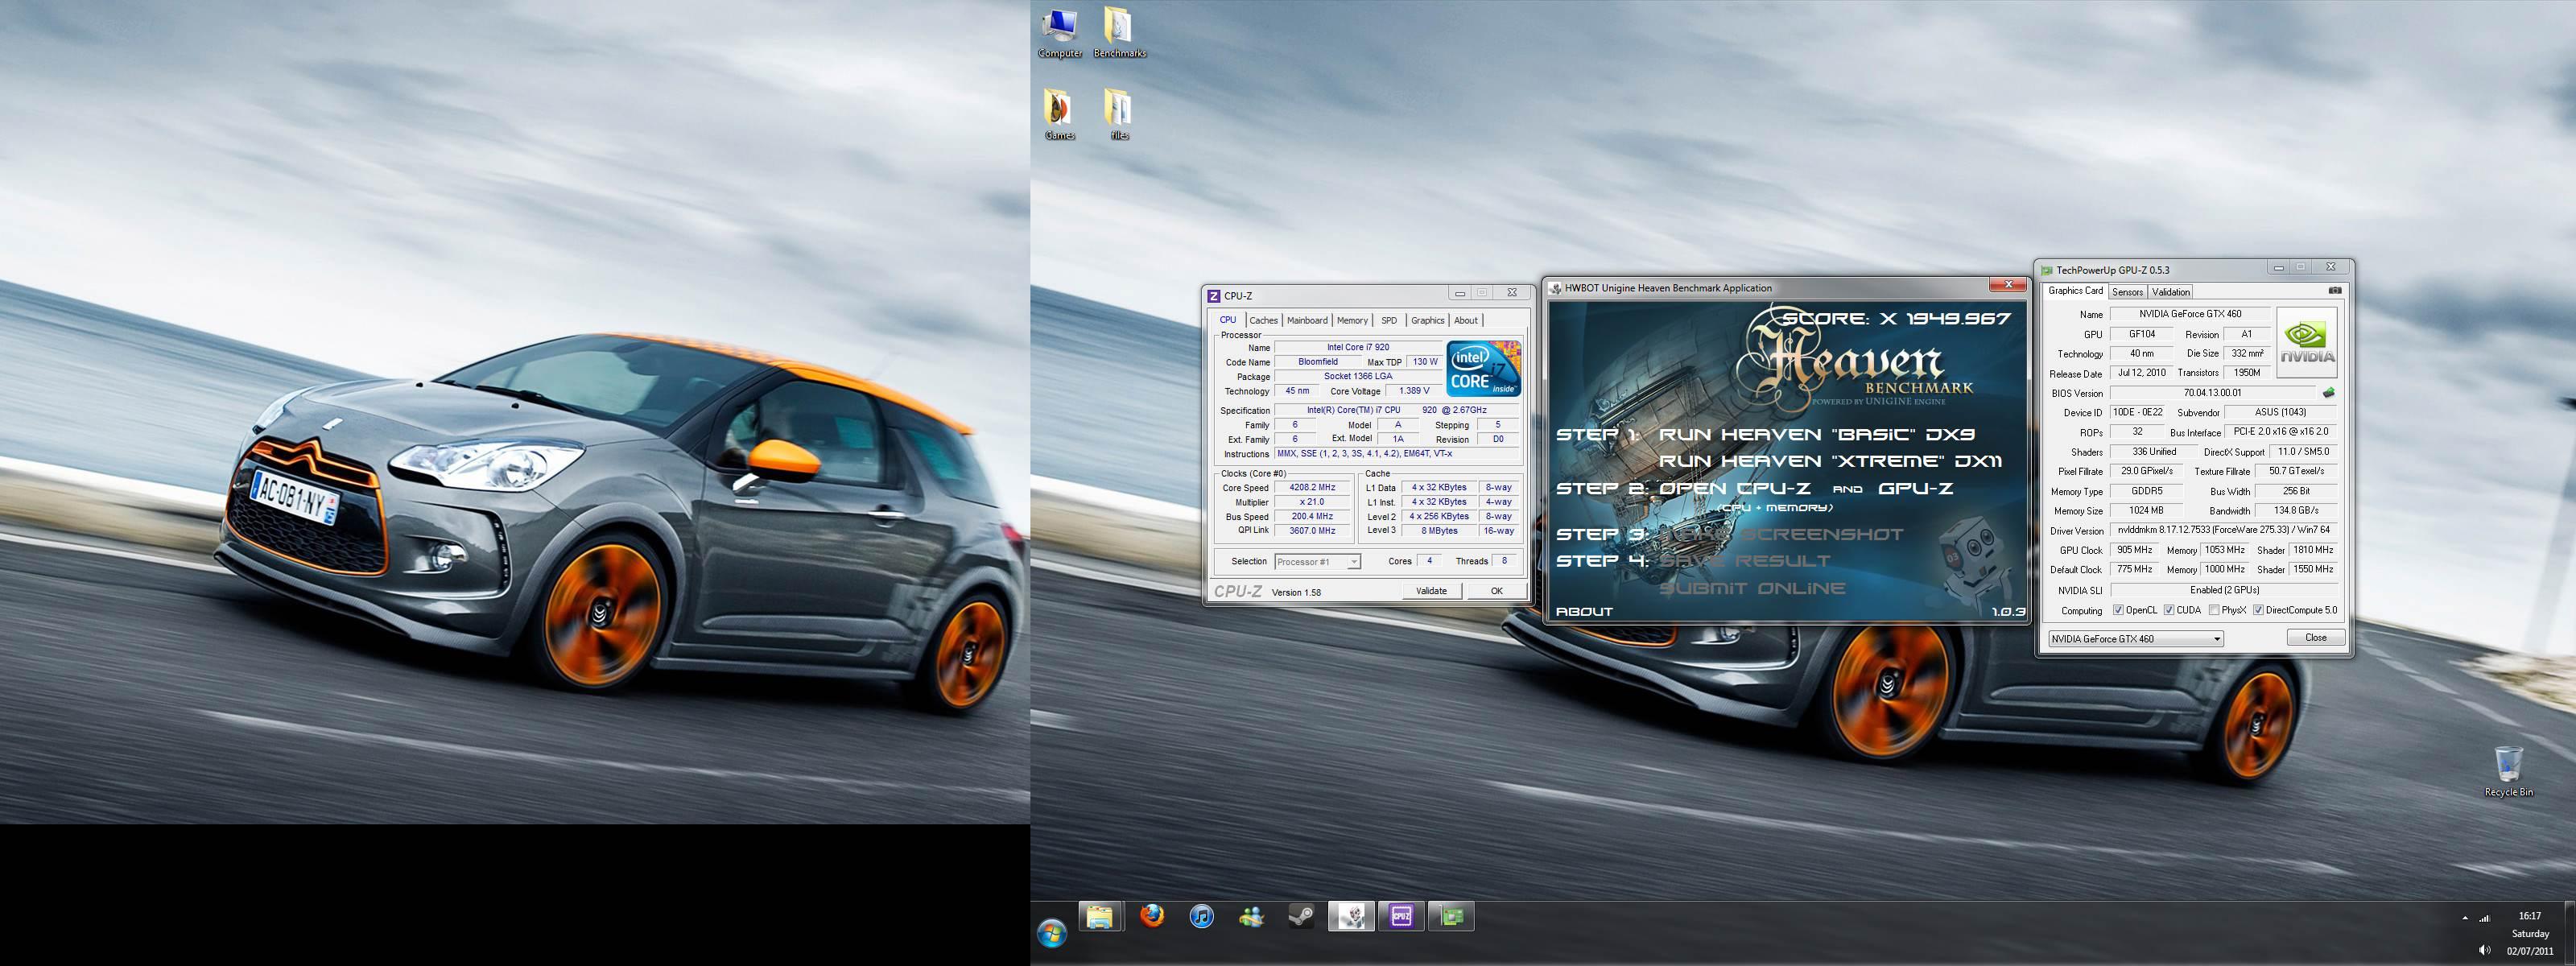Open the Recycle Bin
2576x966 pixels.
tap(2508, 771)
